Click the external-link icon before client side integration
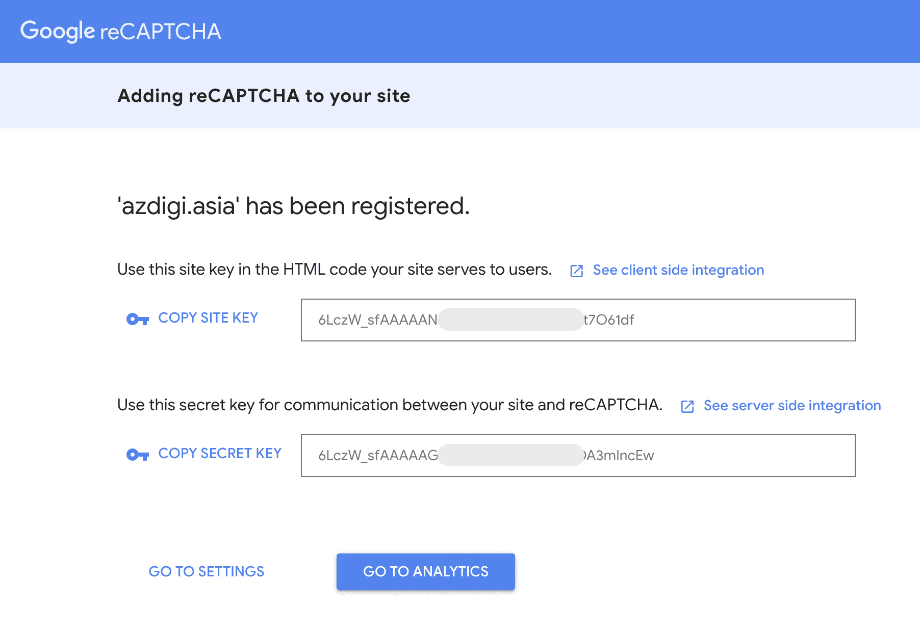This screenshot has height=636, width=920. [576, 271]
